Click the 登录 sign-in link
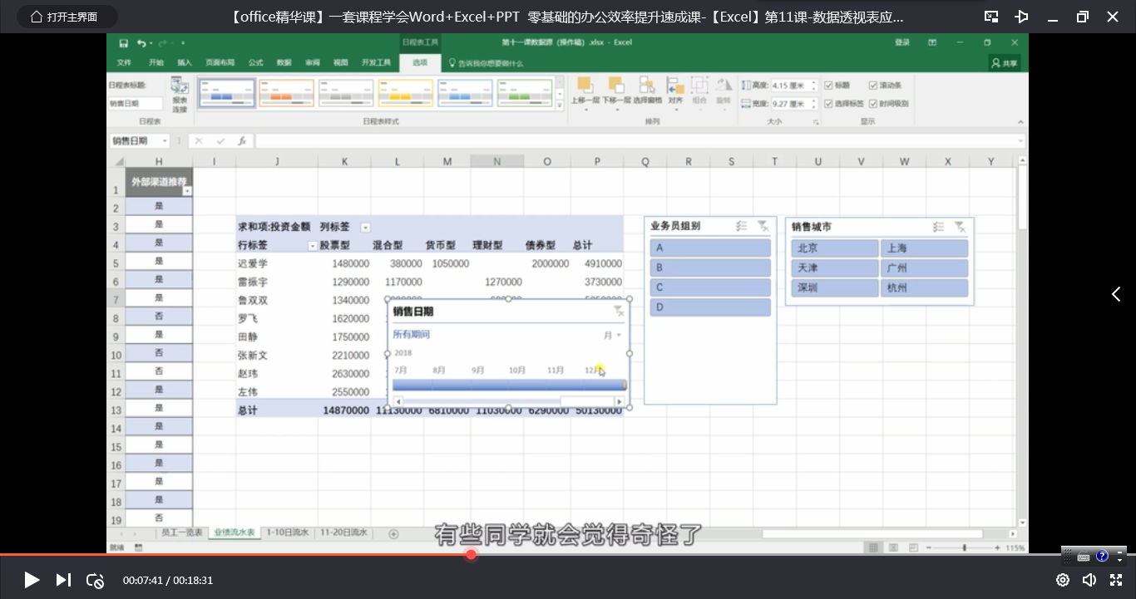Viewport: 1136px width, 599px height. coord(902,43)
